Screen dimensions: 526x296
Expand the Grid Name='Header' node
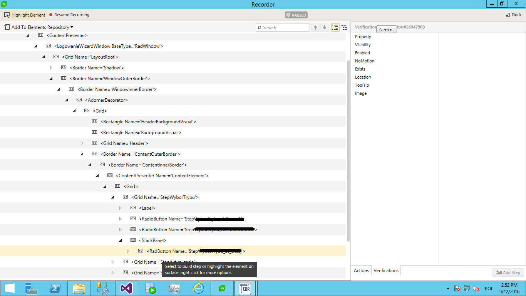(x=82, y=143)
